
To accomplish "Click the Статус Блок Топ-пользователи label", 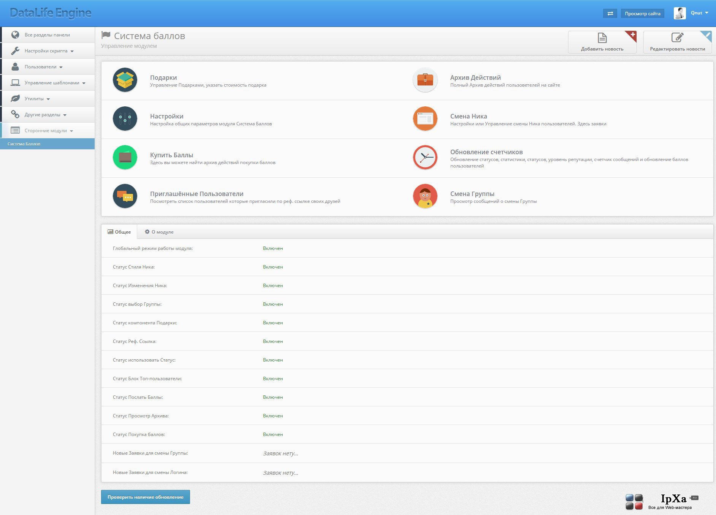I will (x=147, y=379).
